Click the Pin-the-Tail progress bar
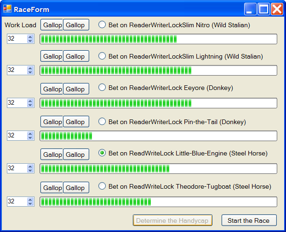The width and height of the screenshot is (286, 232). 158,136
